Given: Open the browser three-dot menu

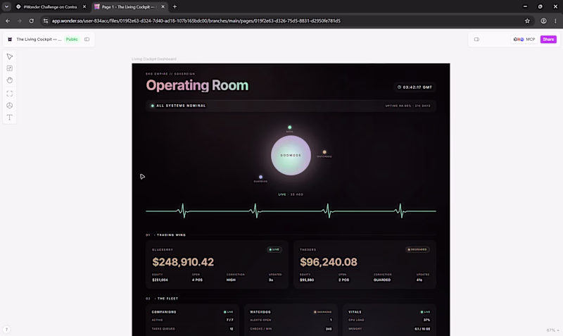Looking at the screenshot, I should (555, 21).
